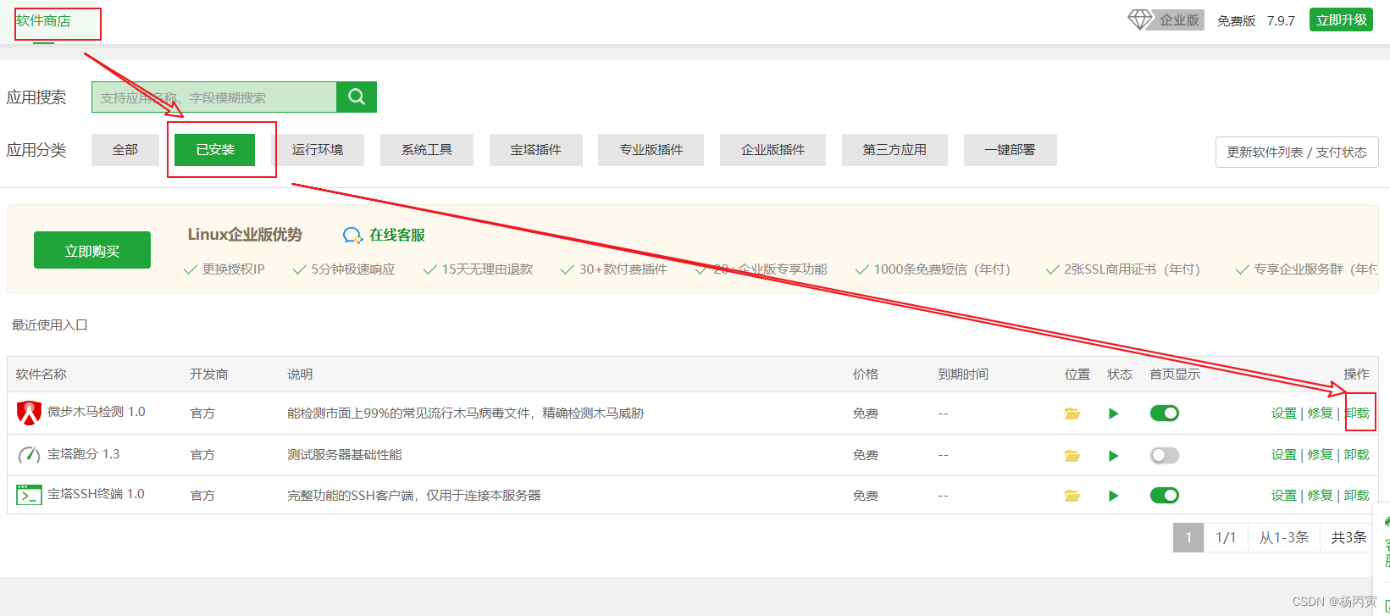Click the 宝塔SSH终端 1.0 name
This screenshot has width=1390, height=616.
click(96, 494)
